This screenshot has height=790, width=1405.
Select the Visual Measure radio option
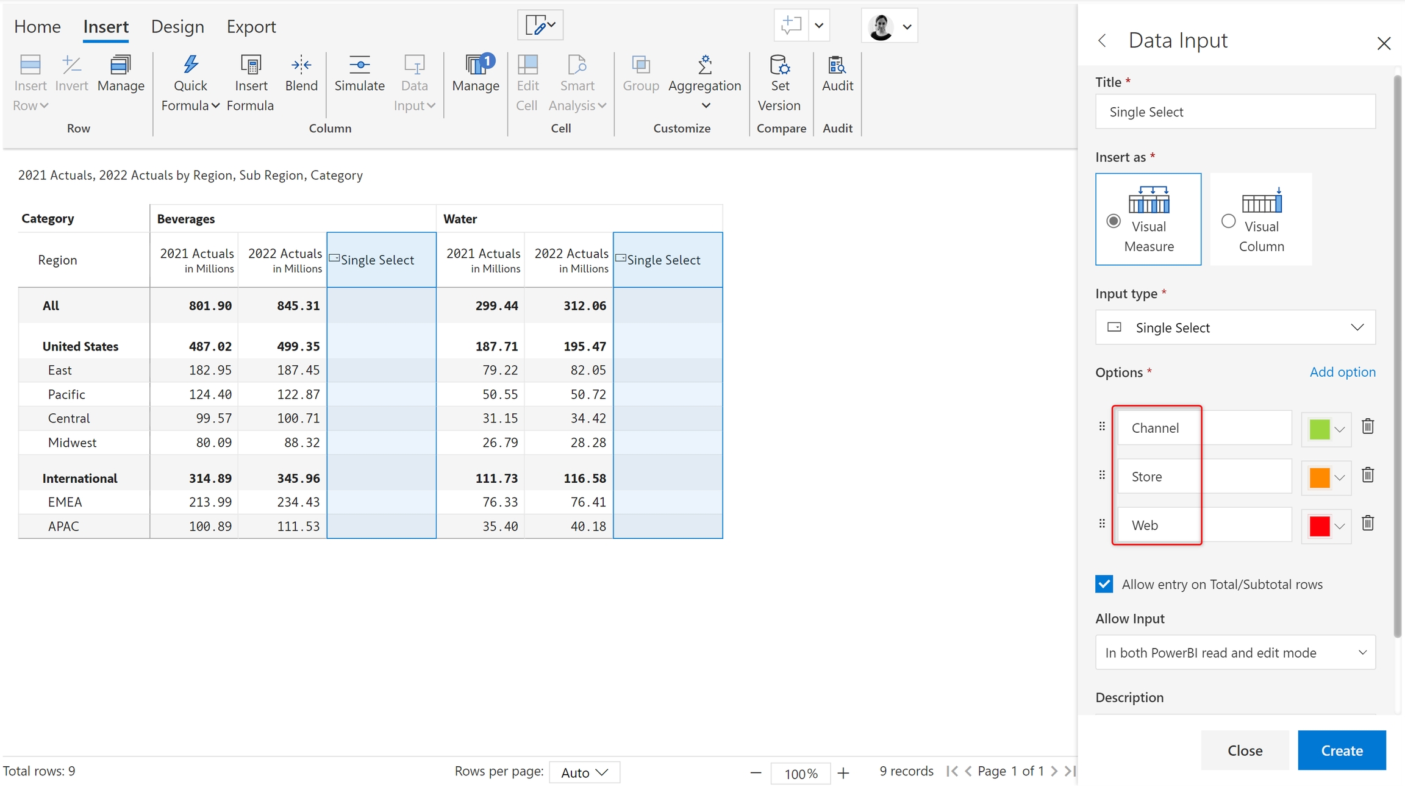pyautogui.click(x=1114, y=221)
